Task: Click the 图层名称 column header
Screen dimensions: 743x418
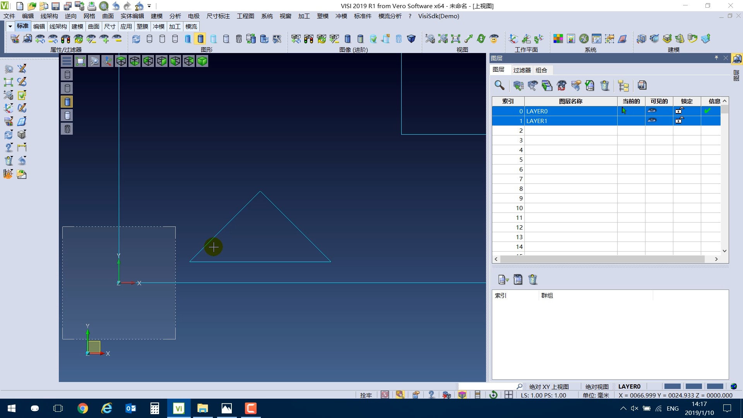Action: point(570,101)
